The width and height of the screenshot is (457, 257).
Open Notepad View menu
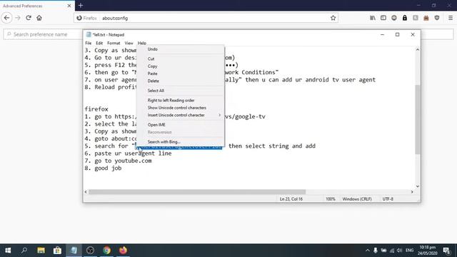pos(129,43)
